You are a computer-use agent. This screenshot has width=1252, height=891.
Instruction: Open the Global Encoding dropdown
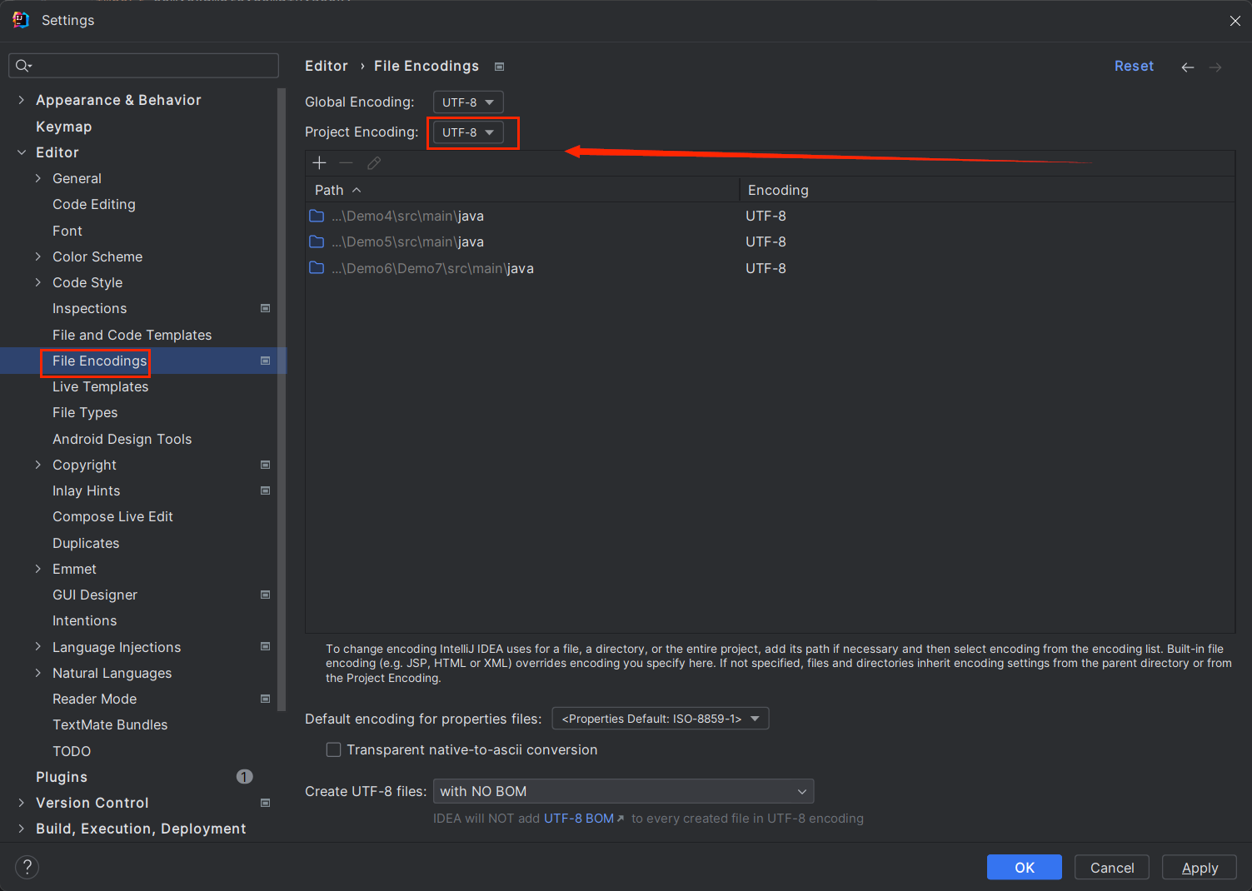coord(468,102)
